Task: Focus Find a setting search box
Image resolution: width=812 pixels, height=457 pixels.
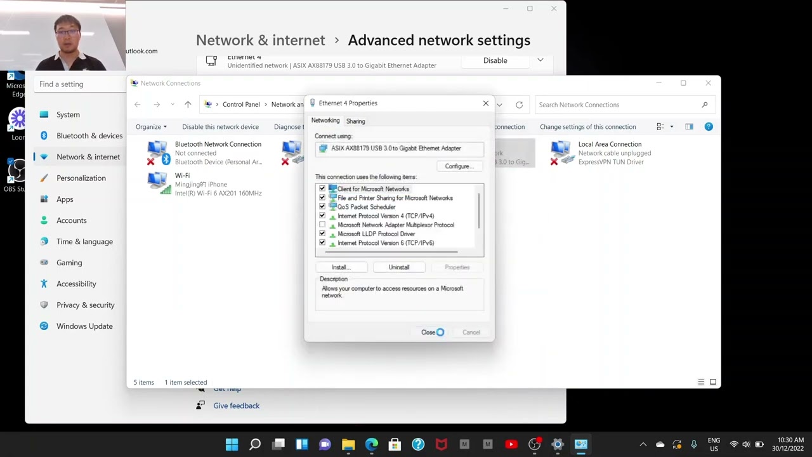Action: pyautogui.click(x=79, y=84)
